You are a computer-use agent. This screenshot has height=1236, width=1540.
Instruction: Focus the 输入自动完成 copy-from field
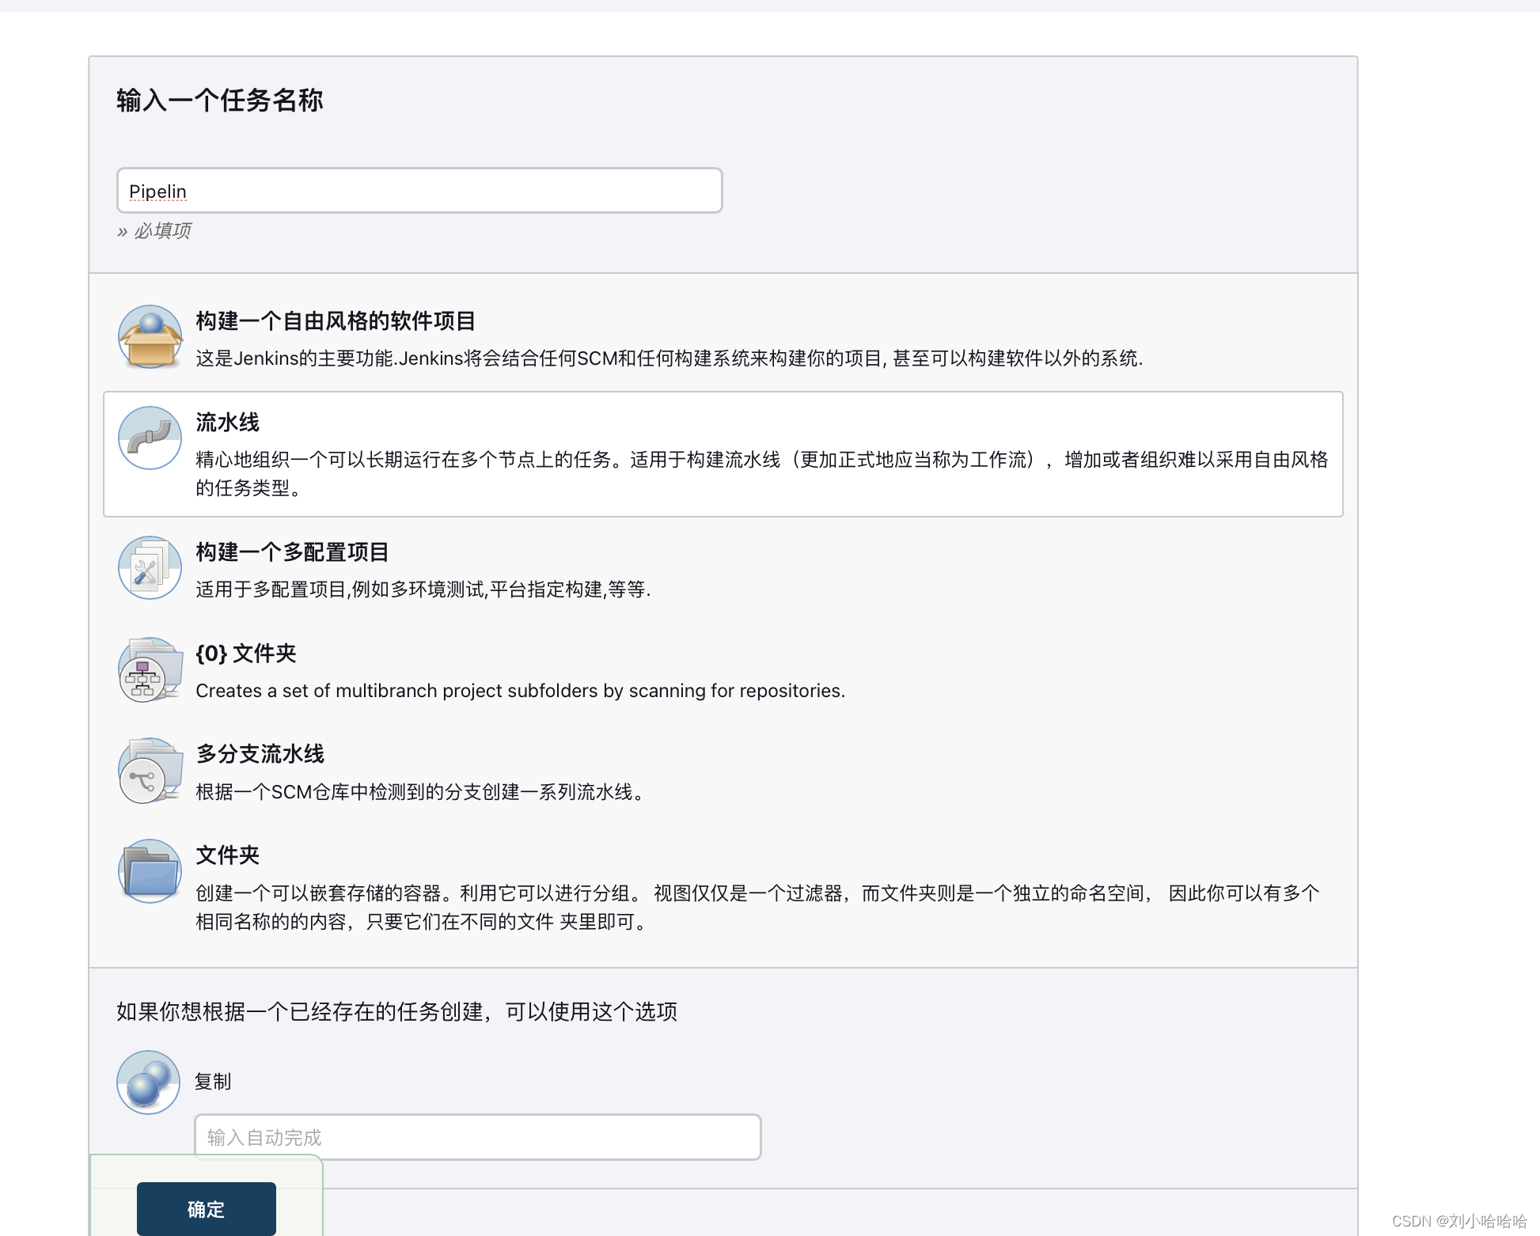(477, 1137)
